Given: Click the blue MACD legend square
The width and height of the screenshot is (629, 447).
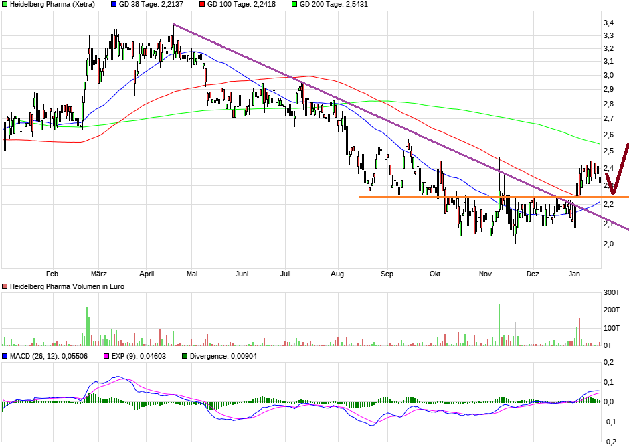Looking at the screenshot, I should (5, 357).
